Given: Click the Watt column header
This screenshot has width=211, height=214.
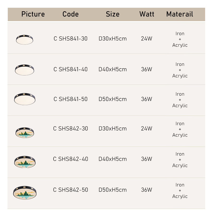Looking at the screenshot, I should pos(147,14).
